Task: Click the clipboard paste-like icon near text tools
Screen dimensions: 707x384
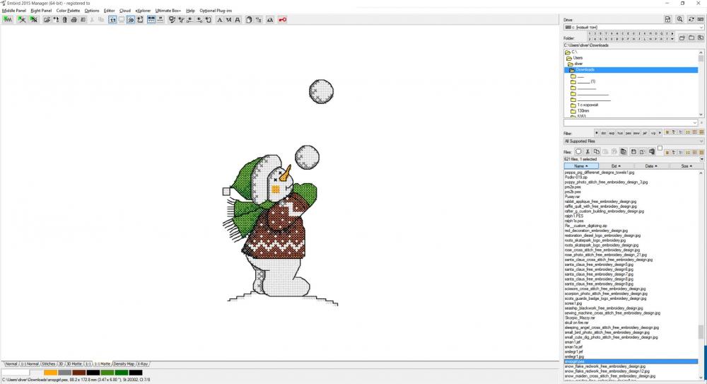Action: tap(248, 19)
